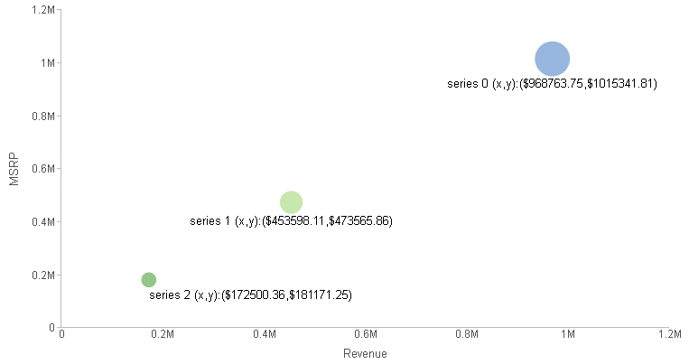This screenshot has width=689, height=364.
Task: Click the Revenue x-axis title
Action: 365,353
